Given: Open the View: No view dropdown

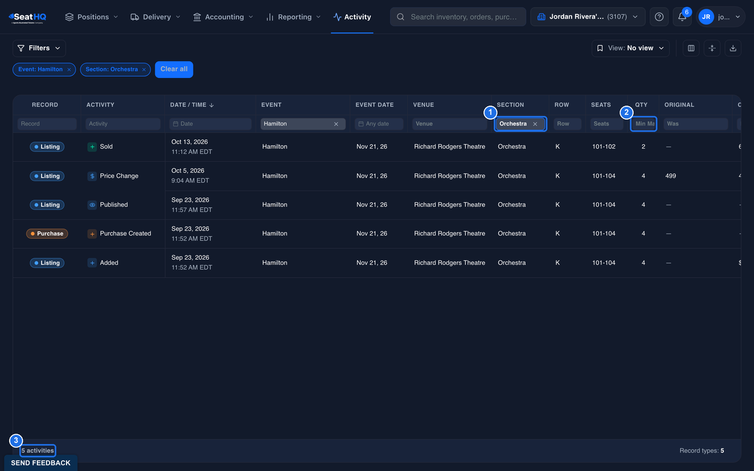Looking at the screenshot, I should coord(630,48).
